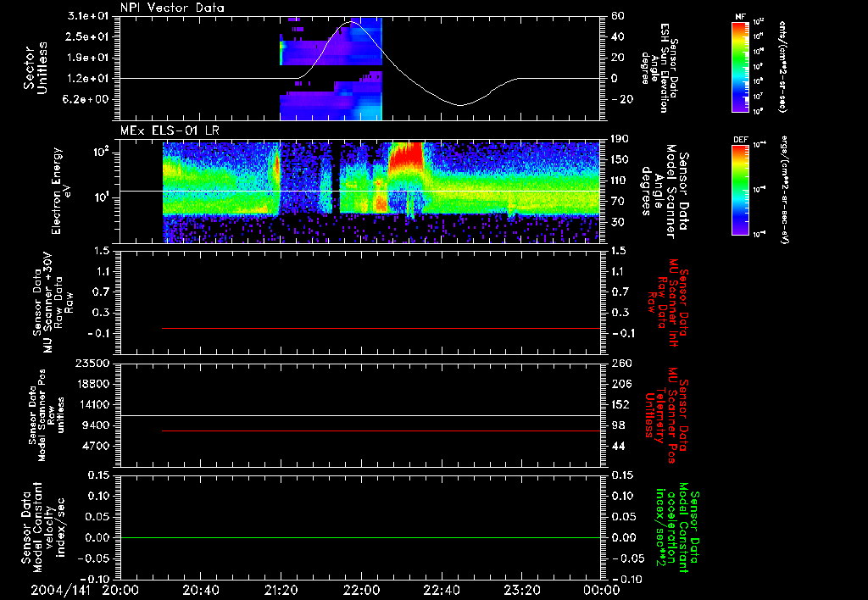Click the Sector Unitless axis label
Image resolution: width=868 pixels, height=600 pixels.
36,68
